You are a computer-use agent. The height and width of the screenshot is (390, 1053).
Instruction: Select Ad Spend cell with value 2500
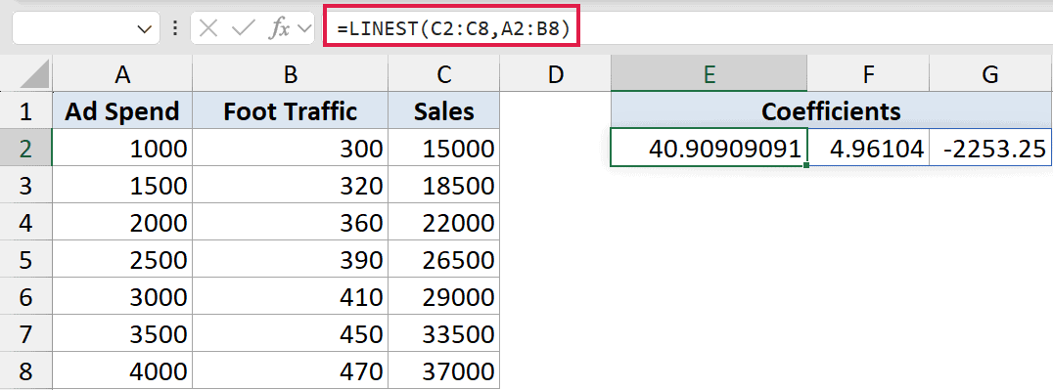[x=122, y=259]
